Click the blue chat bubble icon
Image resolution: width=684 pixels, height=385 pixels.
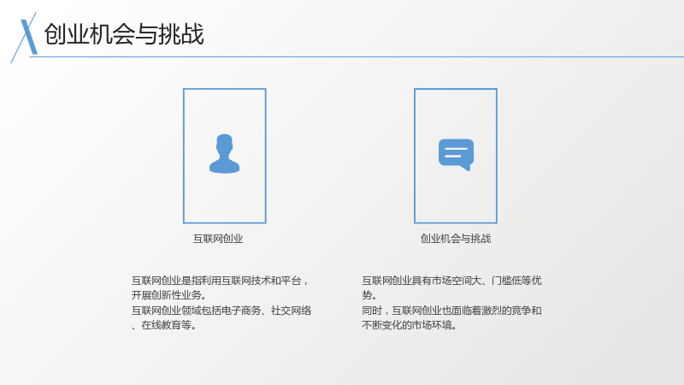456,155
